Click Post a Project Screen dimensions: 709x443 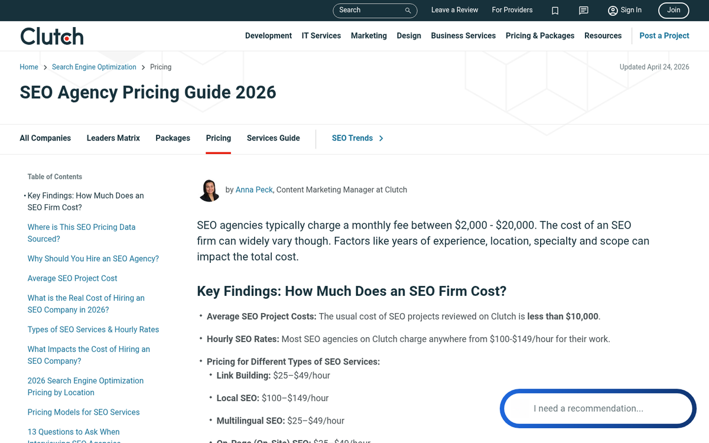coord(664,35)
